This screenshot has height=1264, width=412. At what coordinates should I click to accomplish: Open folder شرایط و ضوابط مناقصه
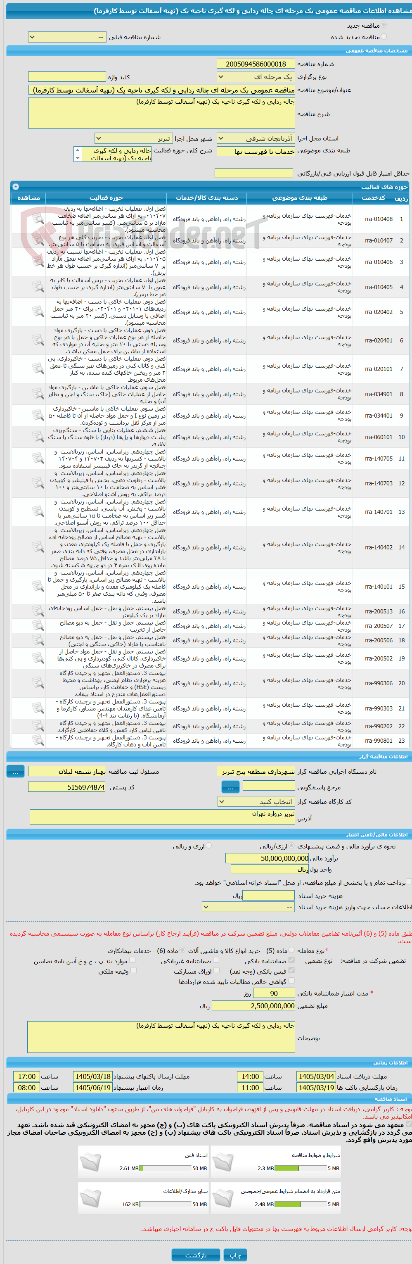click(223, 1162)
